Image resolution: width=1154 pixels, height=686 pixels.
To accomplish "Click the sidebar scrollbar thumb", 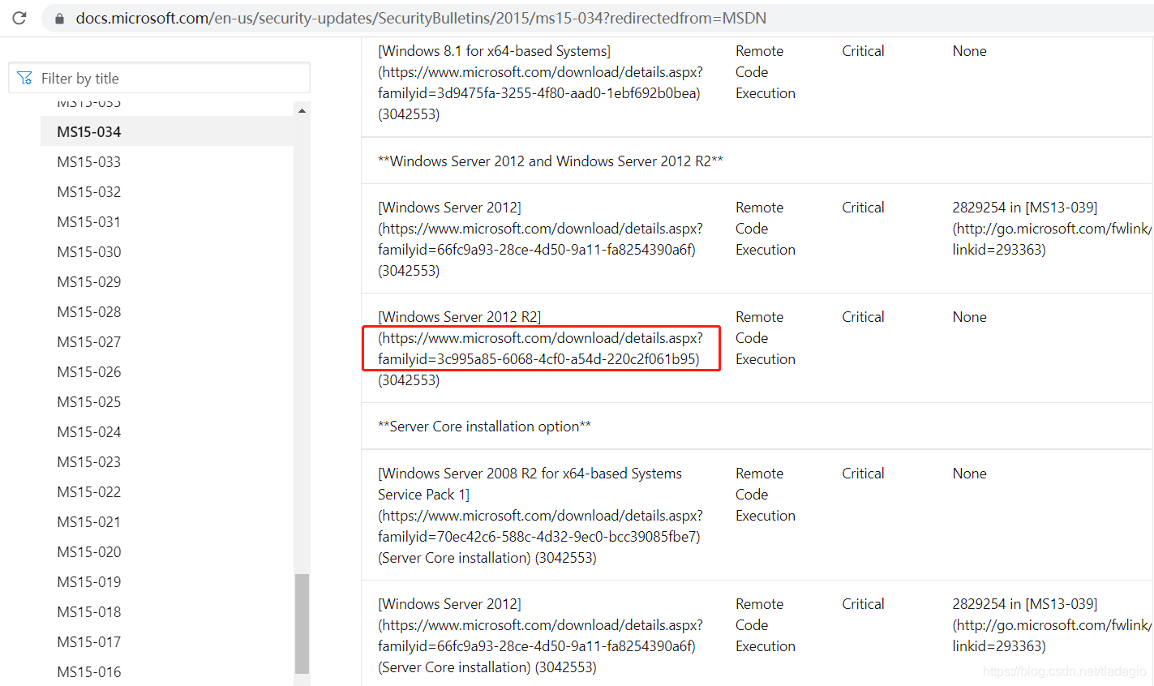I will pos(302,624).
